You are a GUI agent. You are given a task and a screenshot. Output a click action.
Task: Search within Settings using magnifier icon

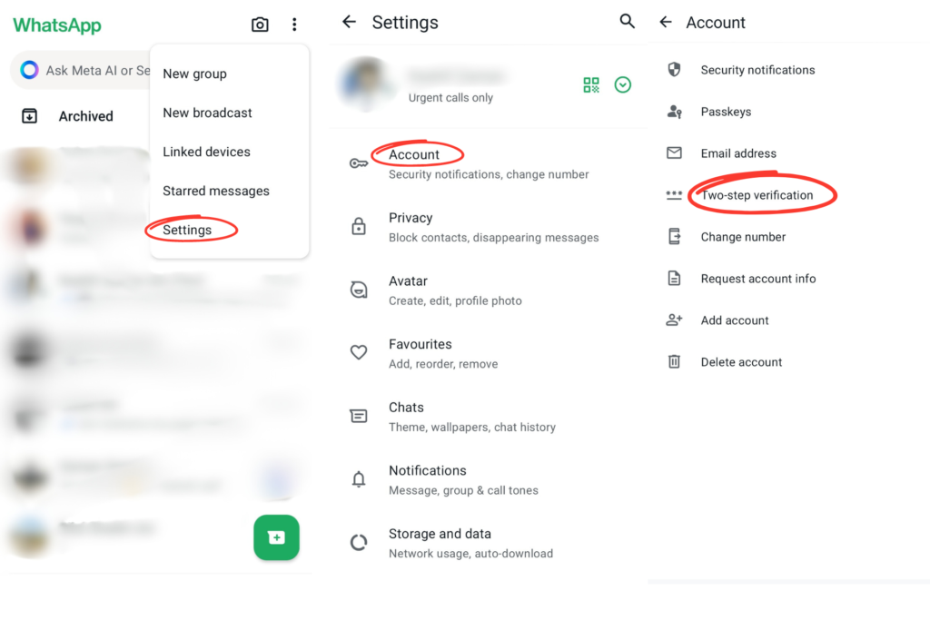(x=627, y=22)
